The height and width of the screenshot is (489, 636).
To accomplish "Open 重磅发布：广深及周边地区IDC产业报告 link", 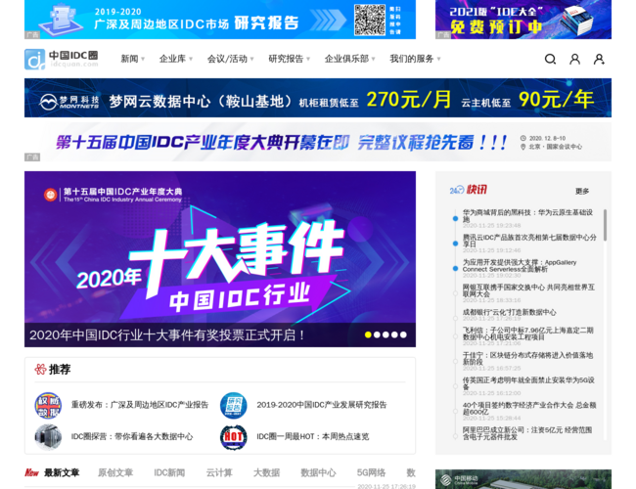I will click(x=140, y=405).
